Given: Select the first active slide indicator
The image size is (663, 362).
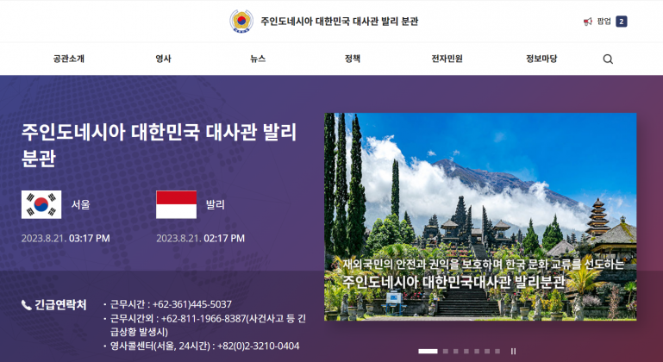Looking at the screenshot, I should point(428,352).
